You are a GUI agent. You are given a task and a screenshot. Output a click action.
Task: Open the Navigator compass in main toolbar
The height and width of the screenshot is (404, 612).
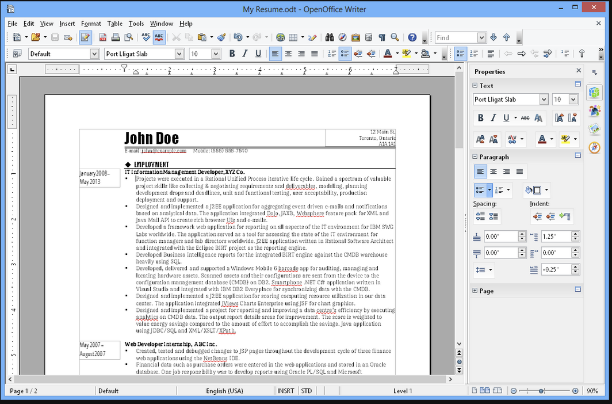click(x=342, y=37)
